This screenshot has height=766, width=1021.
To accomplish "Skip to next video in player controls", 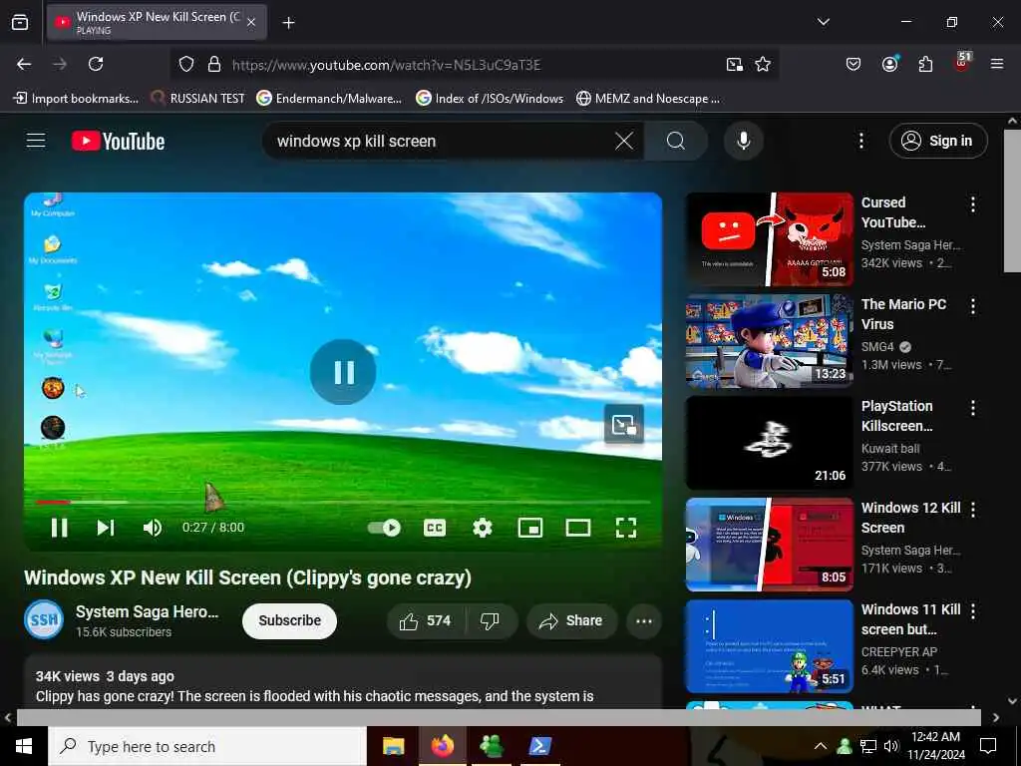I will click(x=106, y=528).
